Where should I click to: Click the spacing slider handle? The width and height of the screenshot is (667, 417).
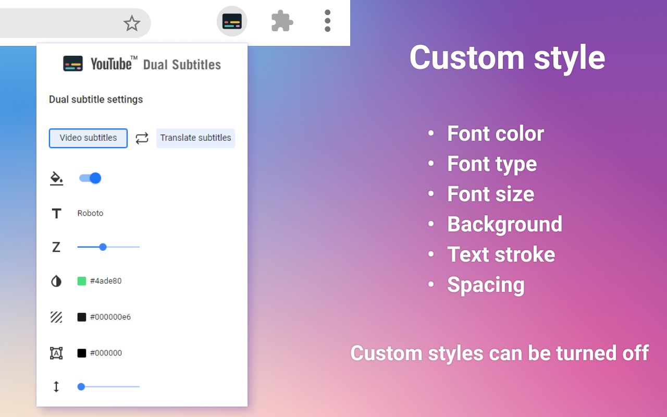[81, 387]
